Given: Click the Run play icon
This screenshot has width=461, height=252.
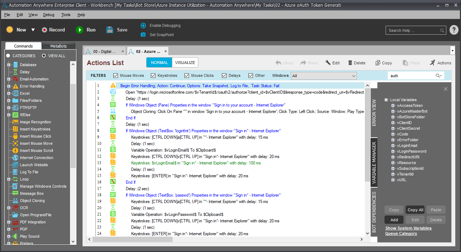Looking at the screenshot, I should [79, 30].
